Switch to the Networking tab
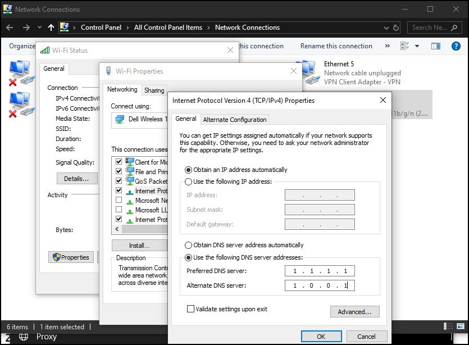This screenshot has height=345, width=469. 122,89
